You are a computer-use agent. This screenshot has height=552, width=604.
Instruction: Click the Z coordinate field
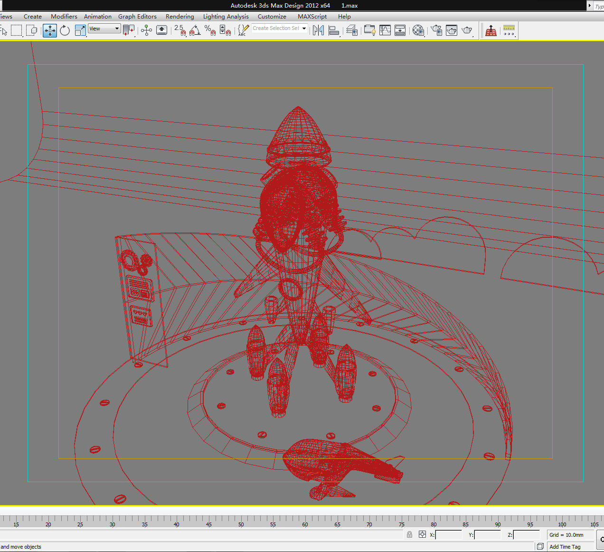click(527, 535)
